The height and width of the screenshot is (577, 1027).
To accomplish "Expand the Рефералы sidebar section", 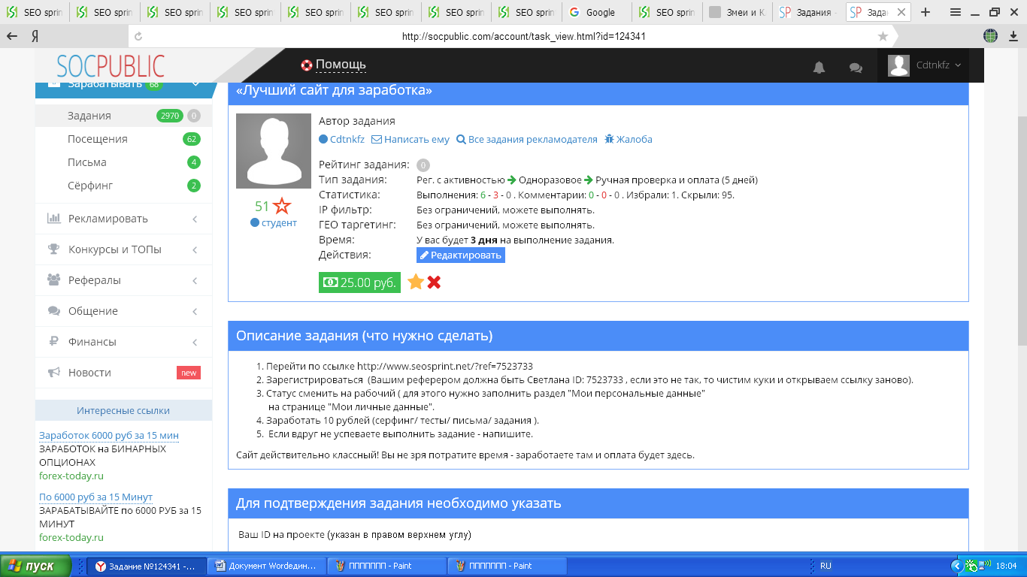I will pyautogui.click(x=123, y=280).
